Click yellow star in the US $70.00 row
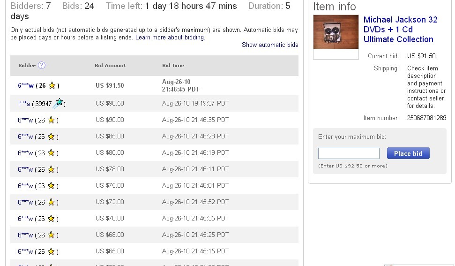Image resolution: width=455 pixels, height=266 pixels. click(x=51, y=219)
